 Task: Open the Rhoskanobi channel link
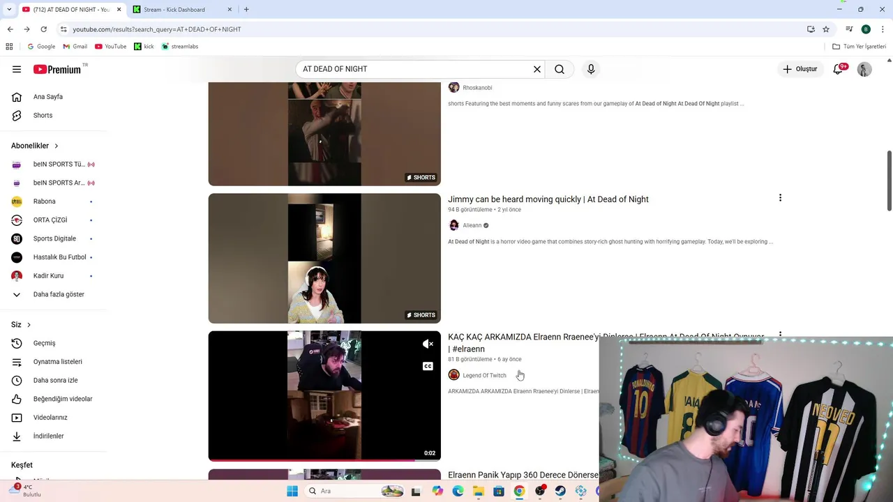(x=477, y=88)
